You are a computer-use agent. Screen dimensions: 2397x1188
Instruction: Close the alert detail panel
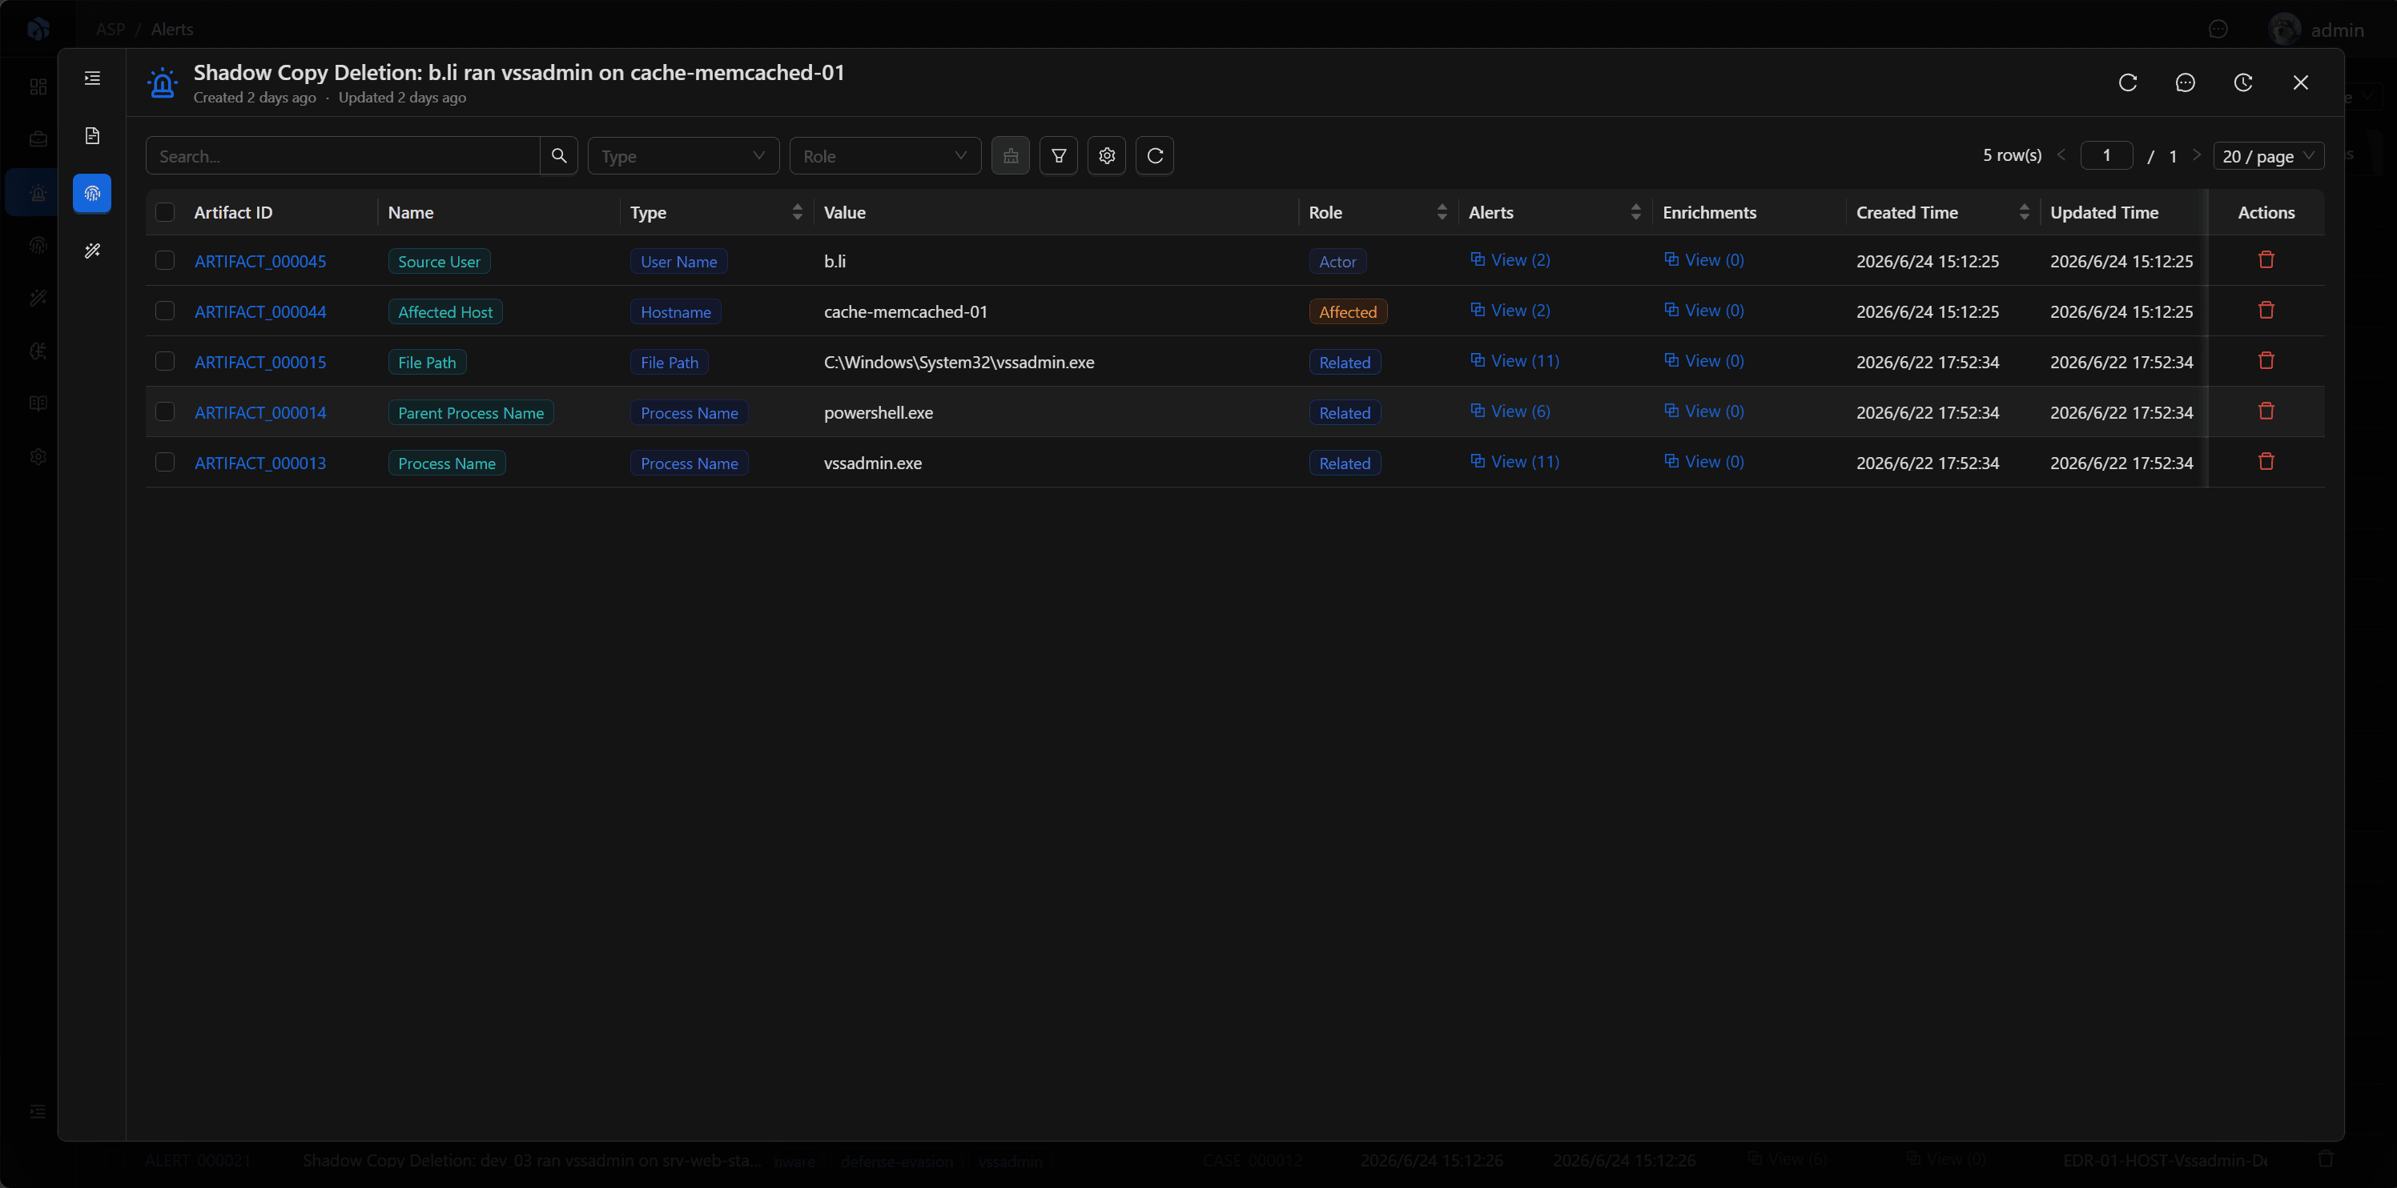click(x=2300, y=82)
